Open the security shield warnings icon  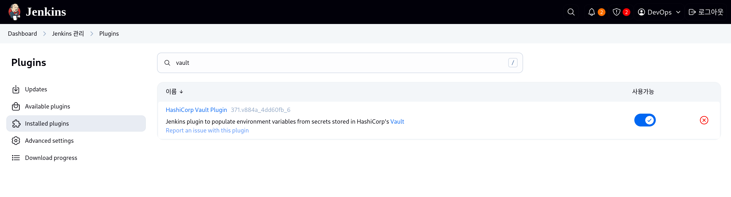coord(617,12)
